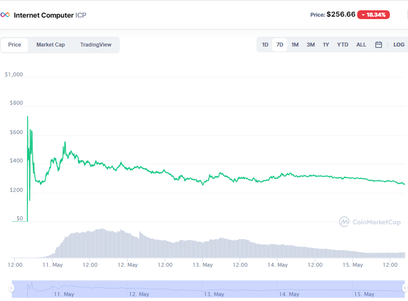Click the 11. May x-axis label

click(52, 265)
